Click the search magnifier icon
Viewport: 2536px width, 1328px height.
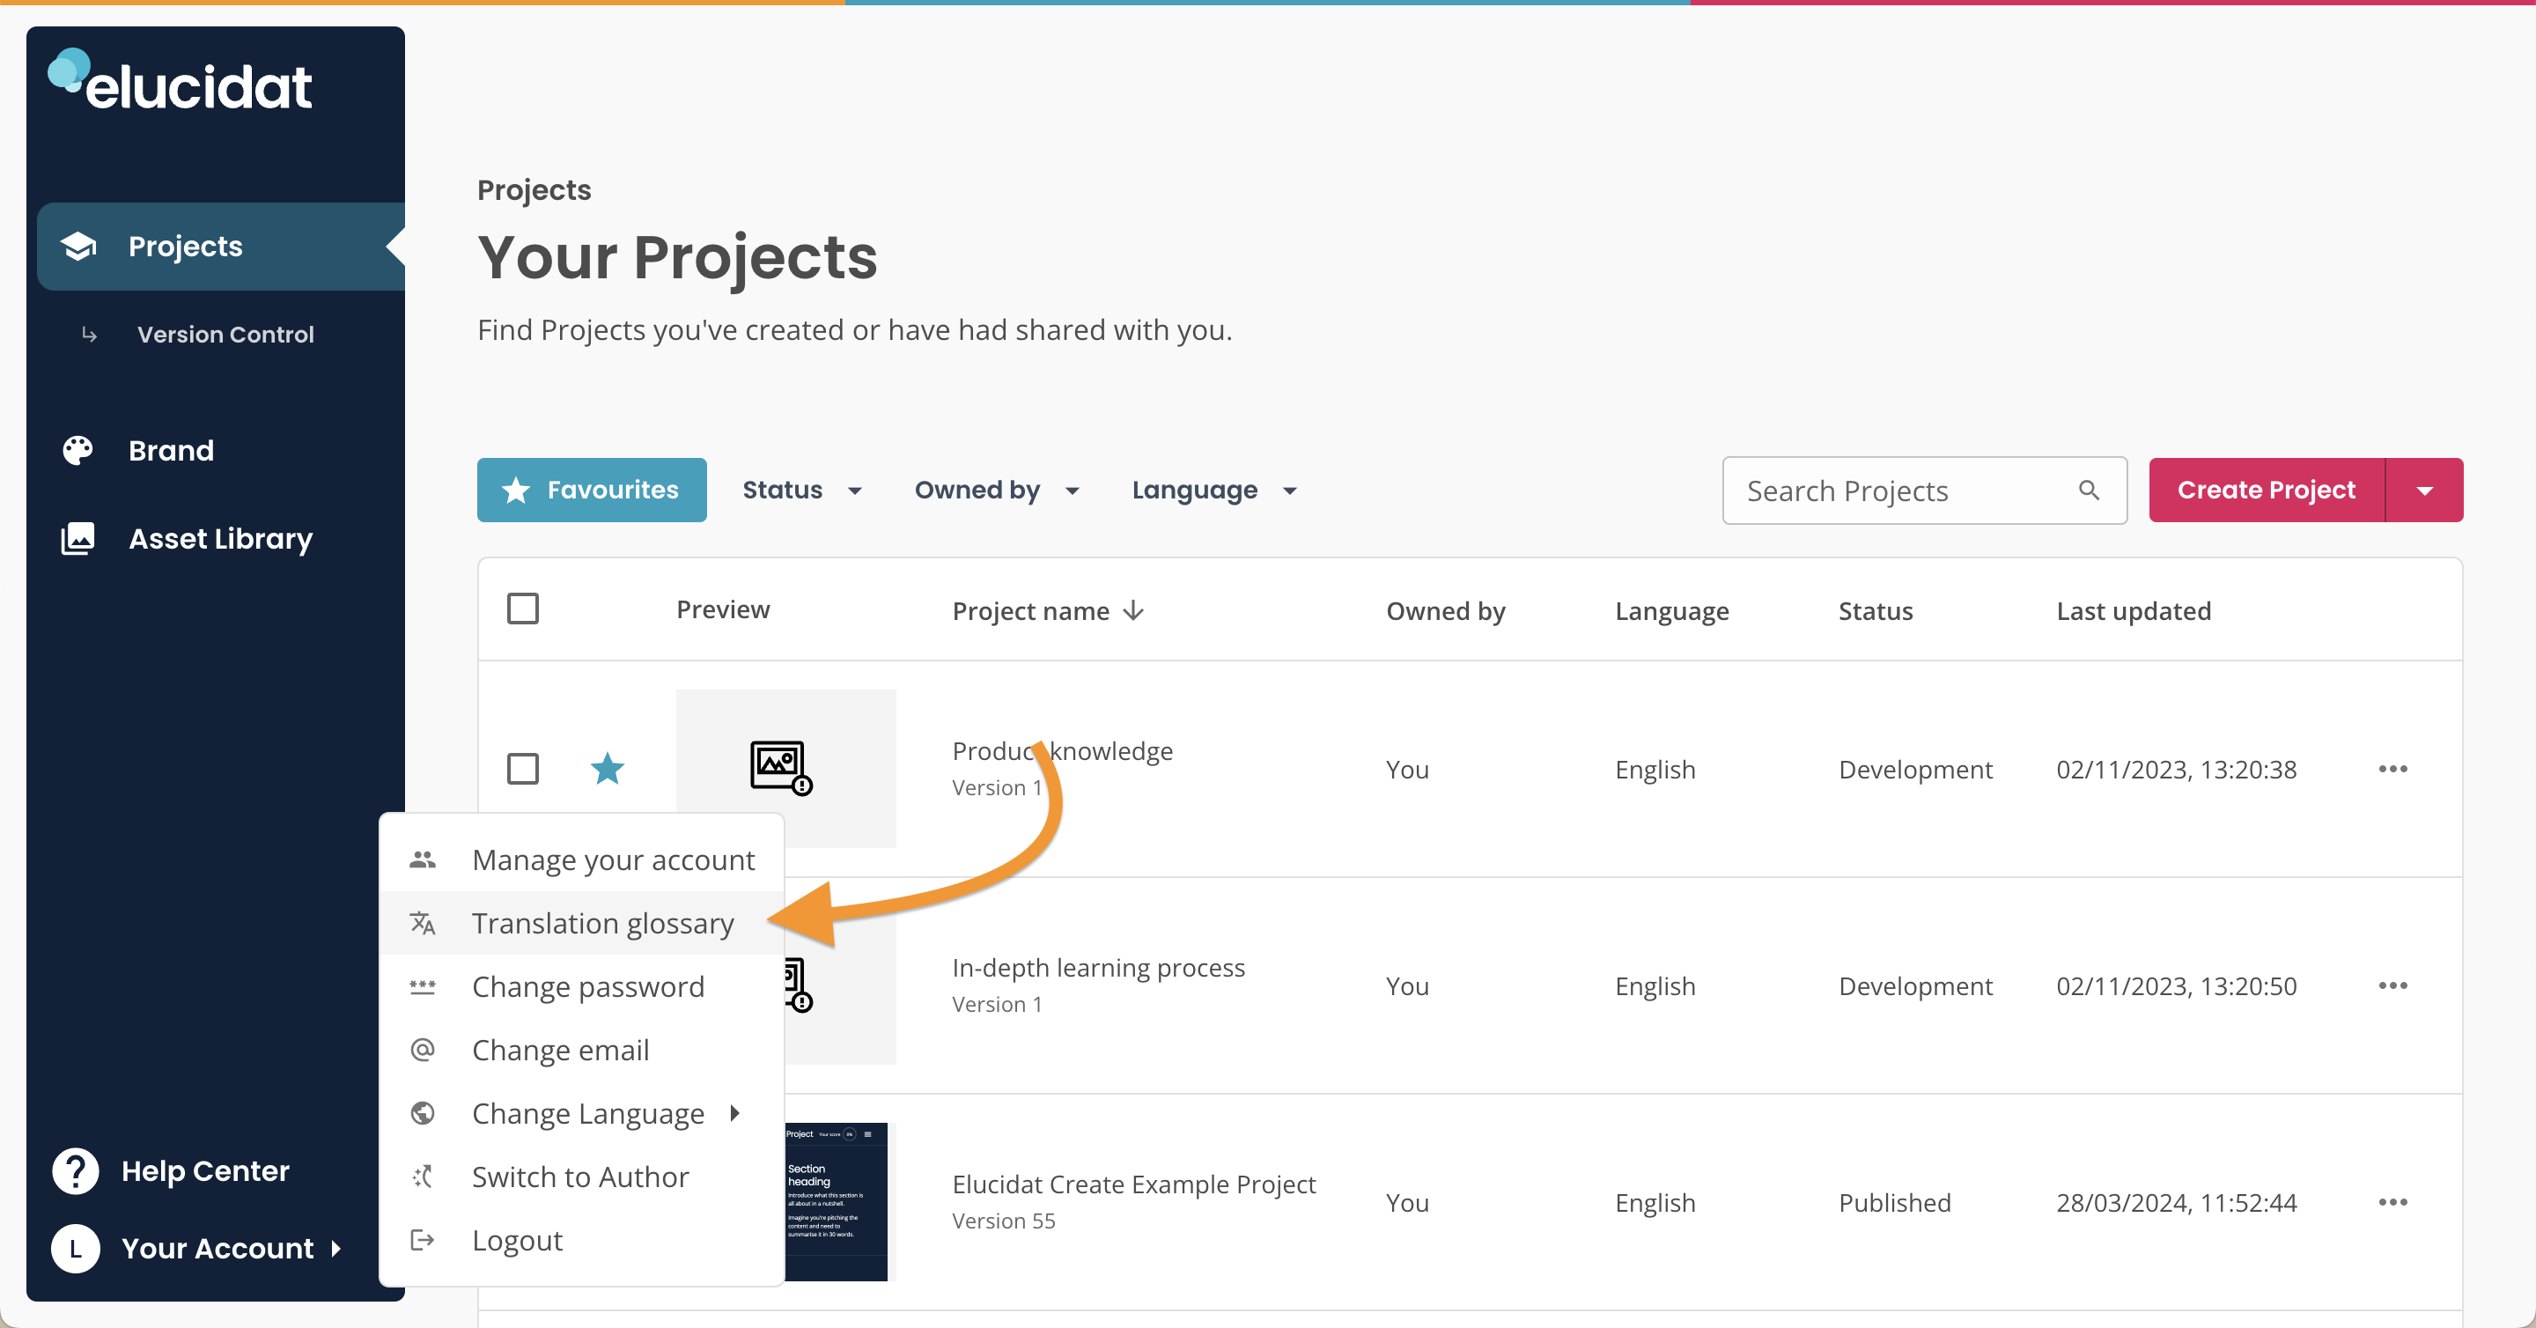click(x=2088, y=491)
